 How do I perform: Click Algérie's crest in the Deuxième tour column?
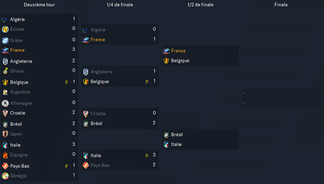5,19
